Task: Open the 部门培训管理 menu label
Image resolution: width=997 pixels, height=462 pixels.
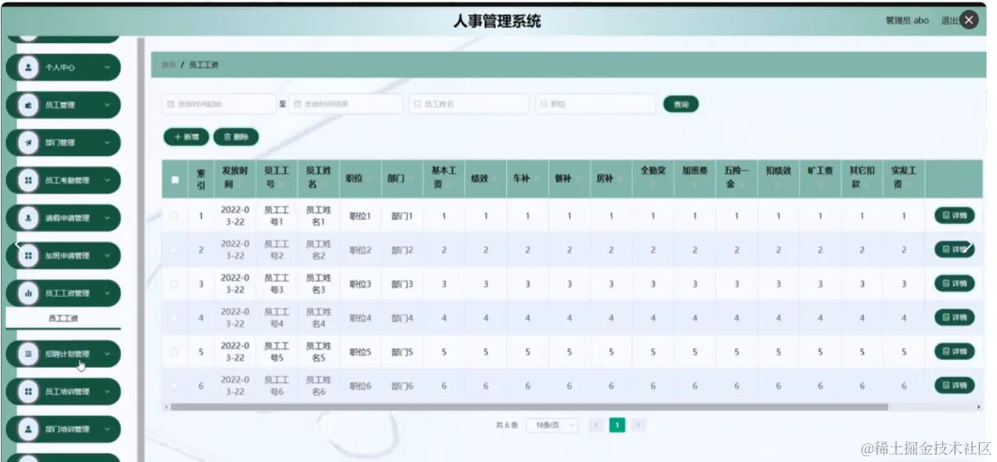Action: 67,429
